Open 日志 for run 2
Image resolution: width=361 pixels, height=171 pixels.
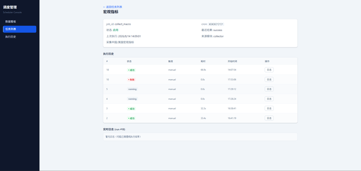point(269,118)
